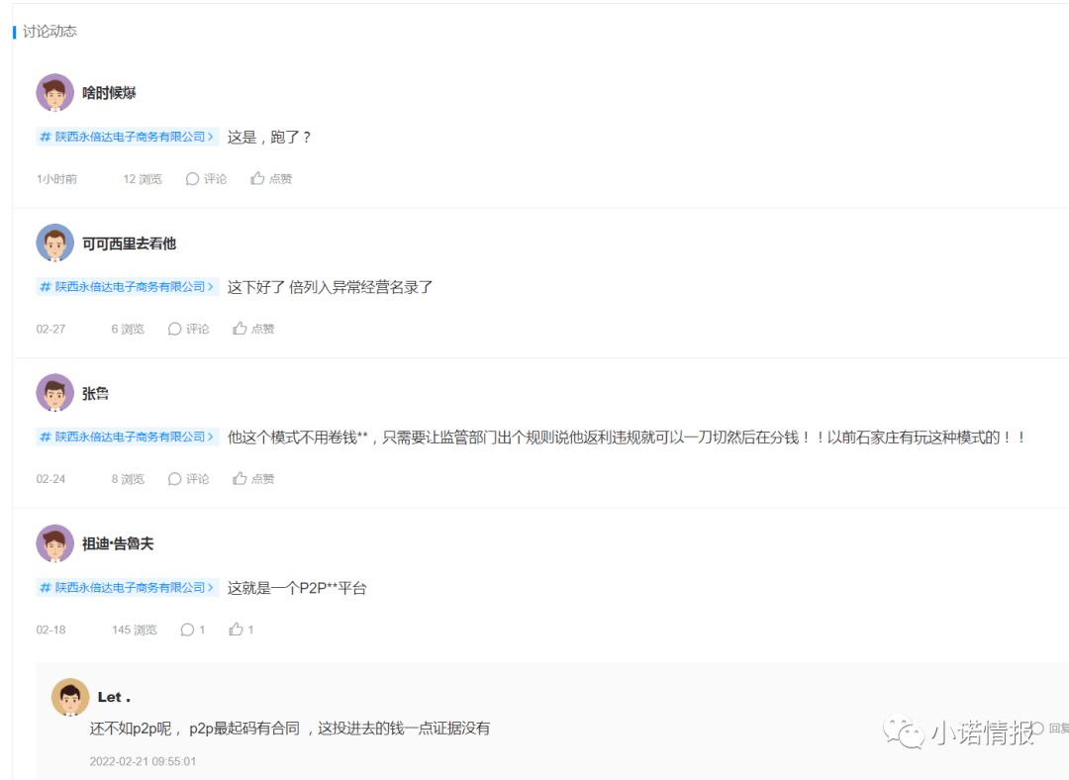
Task: Open company tag on 啥时候爆's post
Action: tap(128, 137)
